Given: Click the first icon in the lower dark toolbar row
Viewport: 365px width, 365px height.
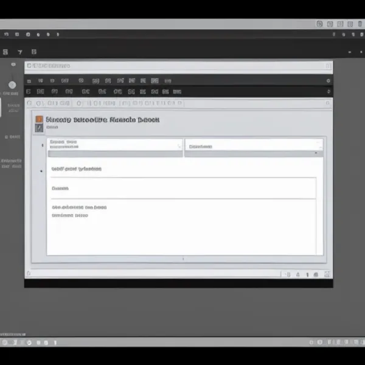Looking at the screenshot, I should tap(29, 92).
